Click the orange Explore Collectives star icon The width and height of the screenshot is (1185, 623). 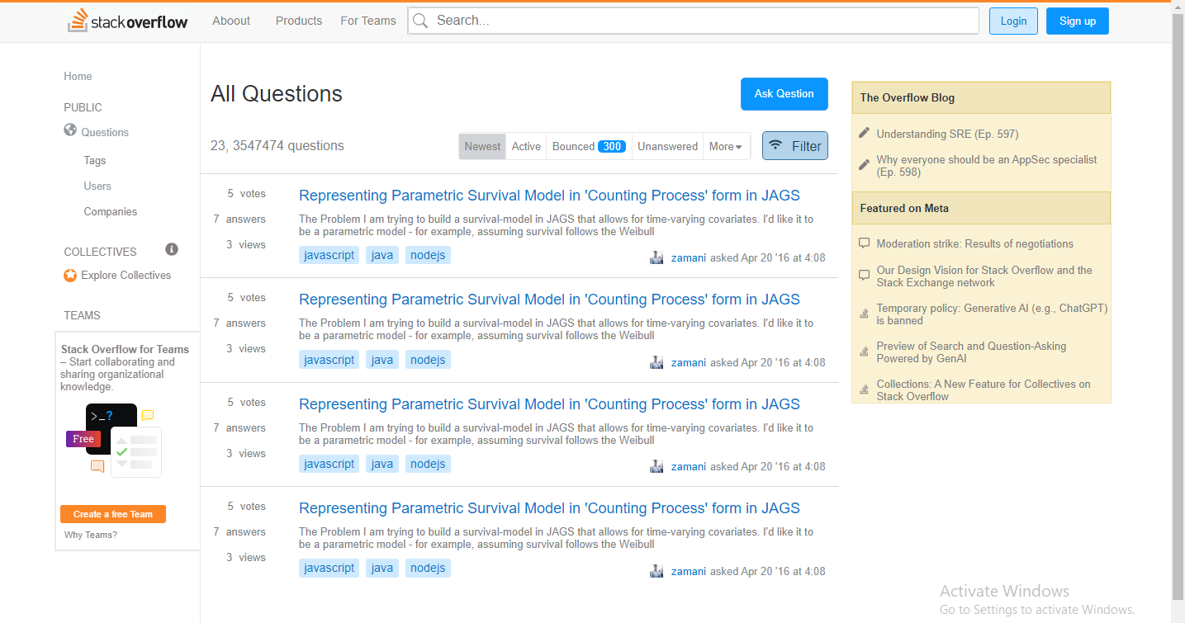point(70,275)
